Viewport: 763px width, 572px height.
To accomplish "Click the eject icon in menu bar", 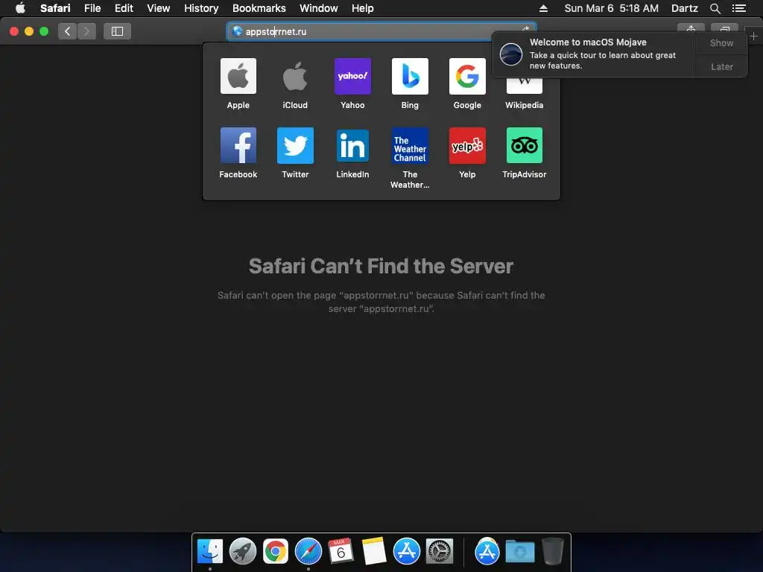I will click(543, 8).
